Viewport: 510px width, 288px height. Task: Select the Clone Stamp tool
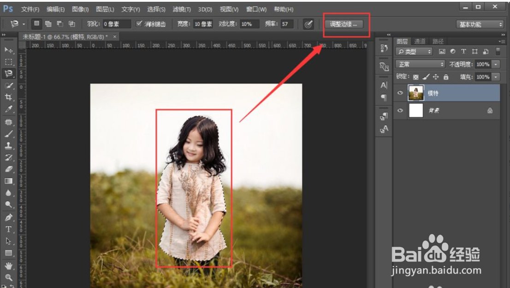(8, 145)
